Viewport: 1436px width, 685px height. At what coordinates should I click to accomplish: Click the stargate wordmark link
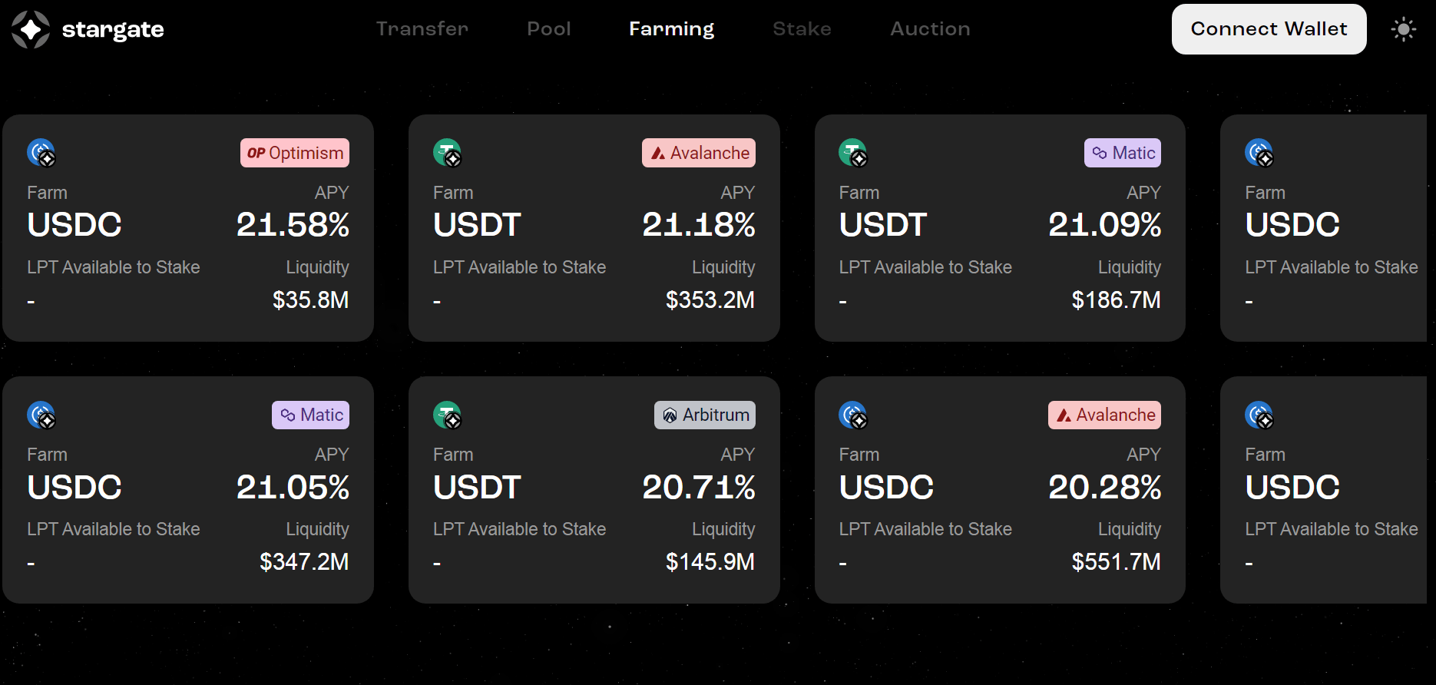tap(113, 29)
